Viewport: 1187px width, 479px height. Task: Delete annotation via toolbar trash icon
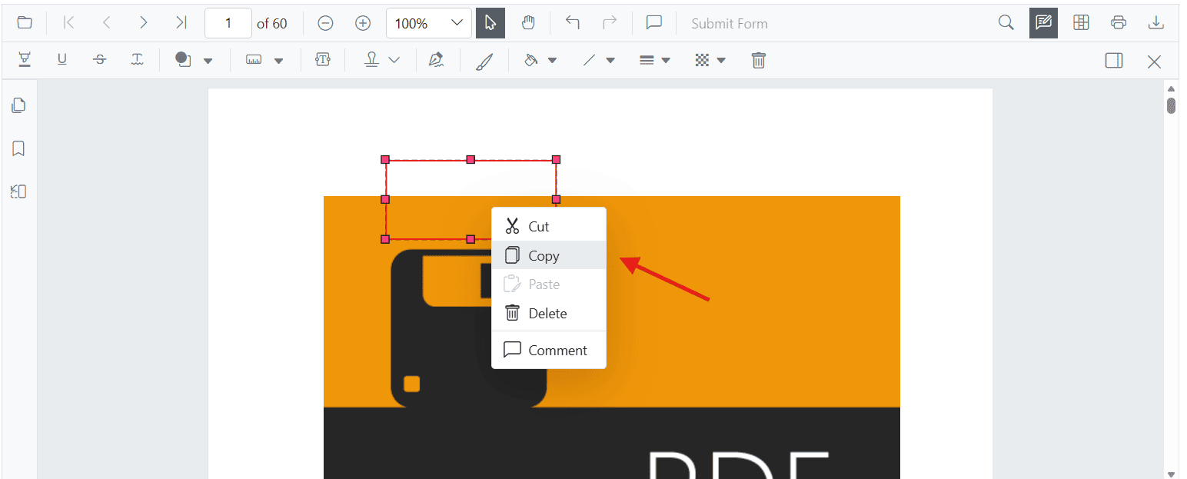[x=759, y=60]
